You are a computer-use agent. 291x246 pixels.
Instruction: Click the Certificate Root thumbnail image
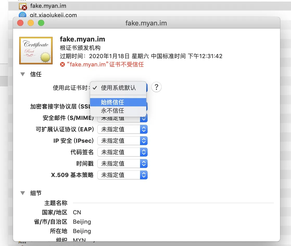[36, 50]
